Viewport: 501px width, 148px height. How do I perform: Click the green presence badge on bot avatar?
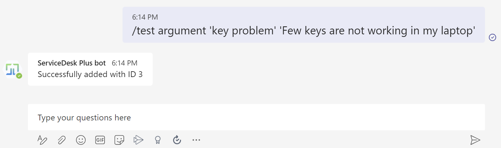[19, 76]
